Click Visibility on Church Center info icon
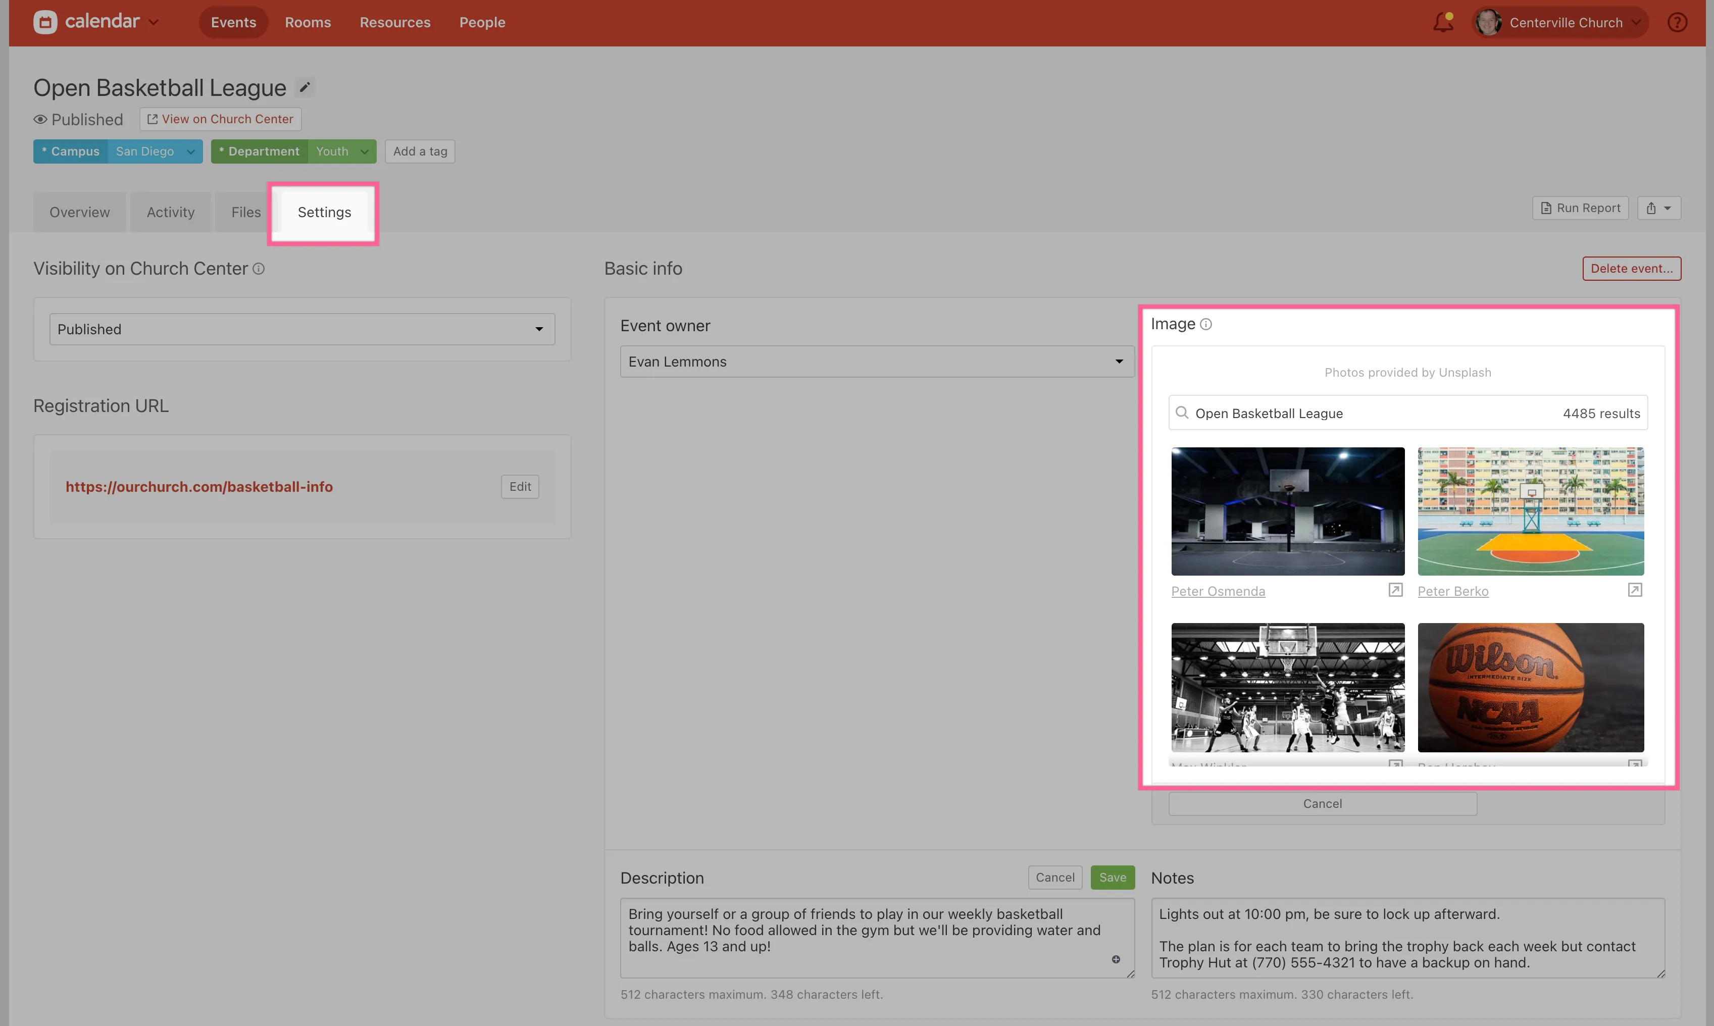1714x1026 pixels. pyautogui.click(x=259, y=269)
